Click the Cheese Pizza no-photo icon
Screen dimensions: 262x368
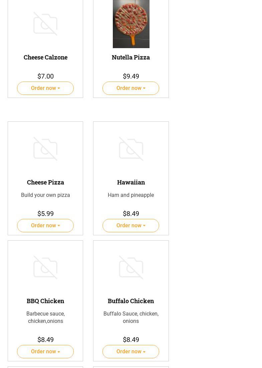click(45, 149)
